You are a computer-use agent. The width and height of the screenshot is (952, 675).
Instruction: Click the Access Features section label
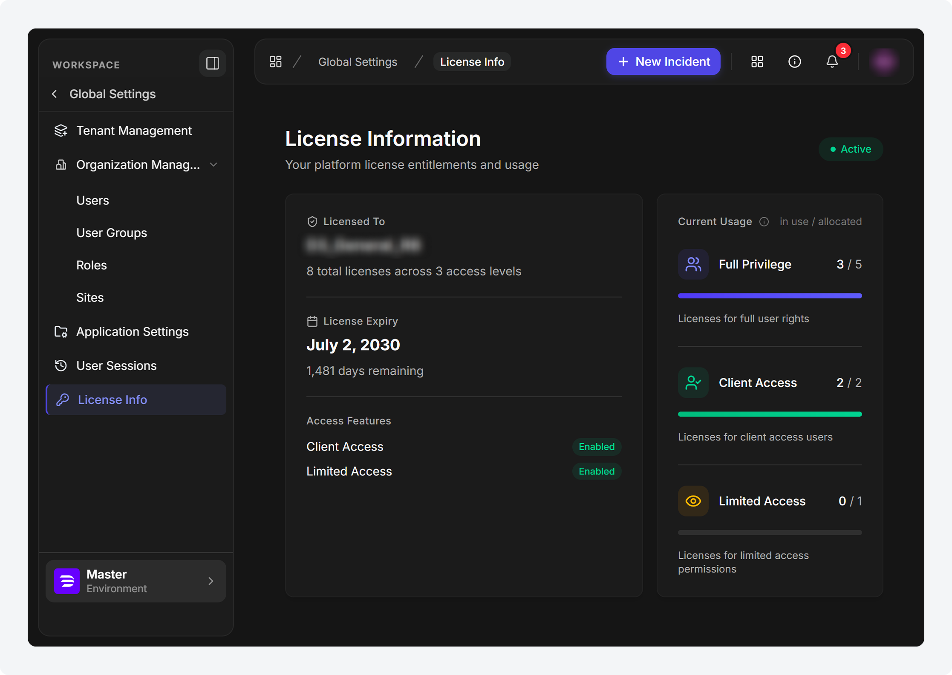(349, 421)
